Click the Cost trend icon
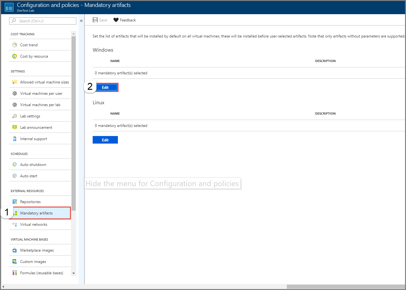 tap(14, 45)
